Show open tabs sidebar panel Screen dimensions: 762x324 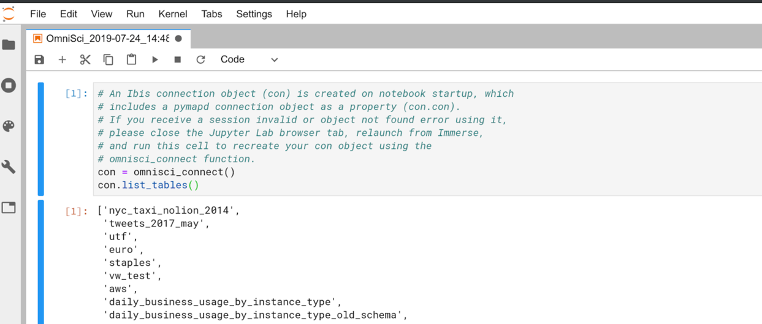click(x=9, y=208)
